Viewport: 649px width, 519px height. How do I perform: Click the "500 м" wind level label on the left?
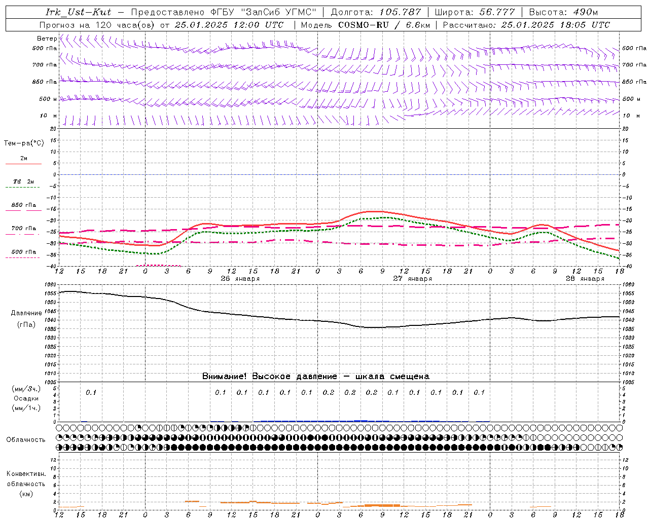[x=48, y=99]
